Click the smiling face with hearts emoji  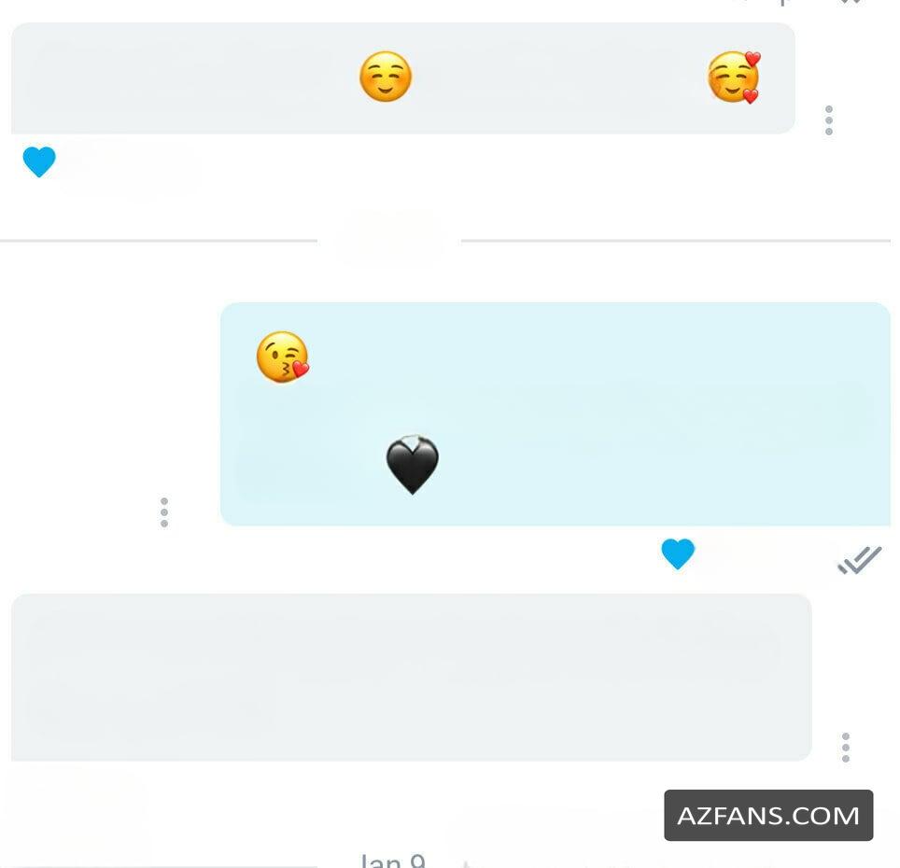(734, 77)
